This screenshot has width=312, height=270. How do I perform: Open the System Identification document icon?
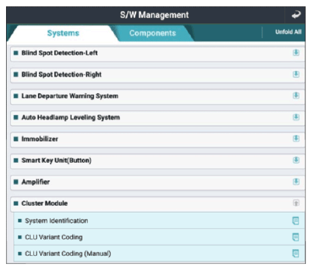pyautogui.click(x=295, y=220)
